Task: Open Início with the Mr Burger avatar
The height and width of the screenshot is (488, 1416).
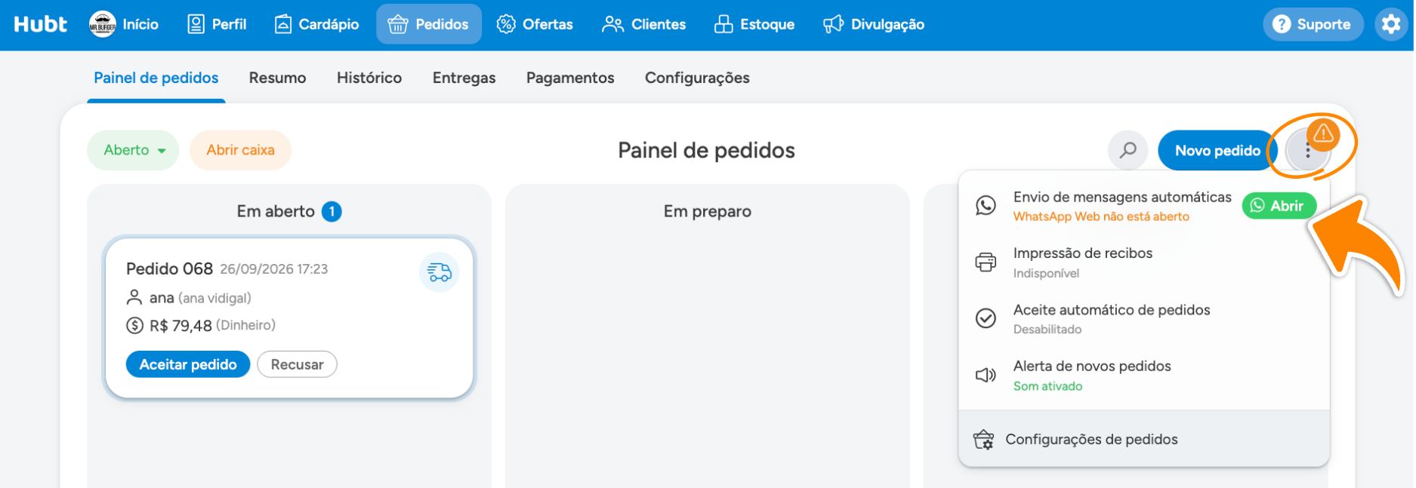Action: (125, 24)
